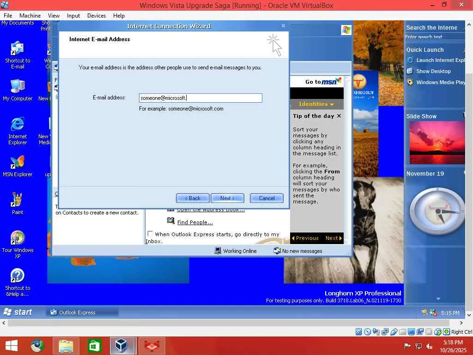Click the Windows flag logo in Outlook Express

pos(346,30)
